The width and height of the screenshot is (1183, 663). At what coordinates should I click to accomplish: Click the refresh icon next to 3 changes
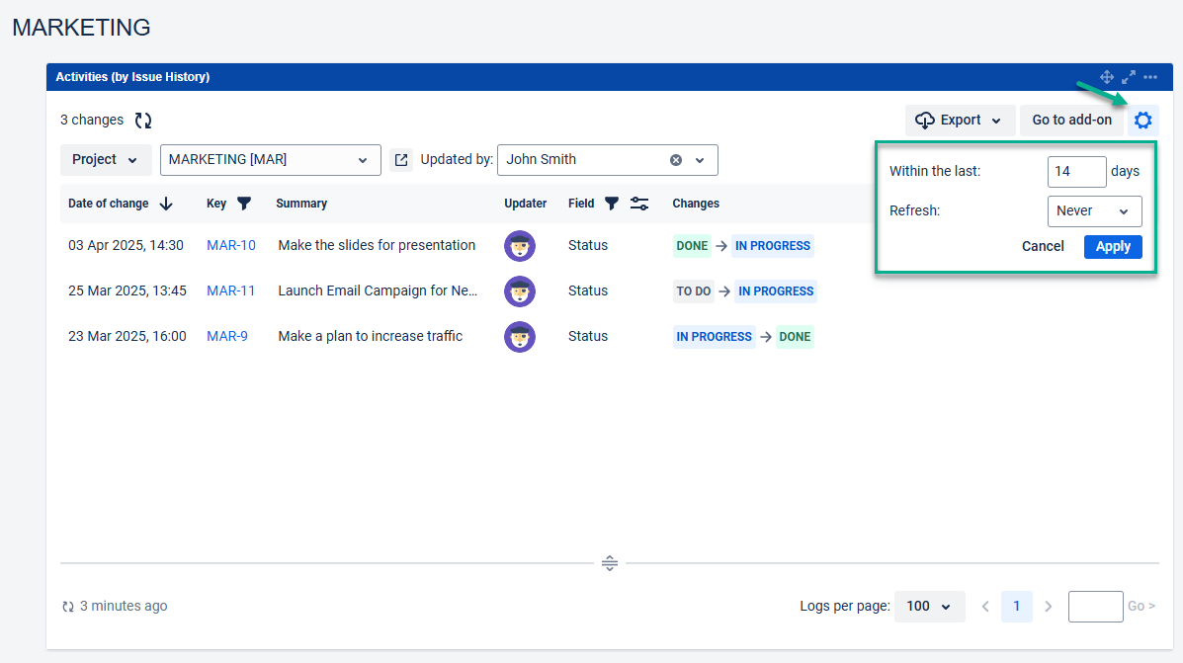pos(143,121)
